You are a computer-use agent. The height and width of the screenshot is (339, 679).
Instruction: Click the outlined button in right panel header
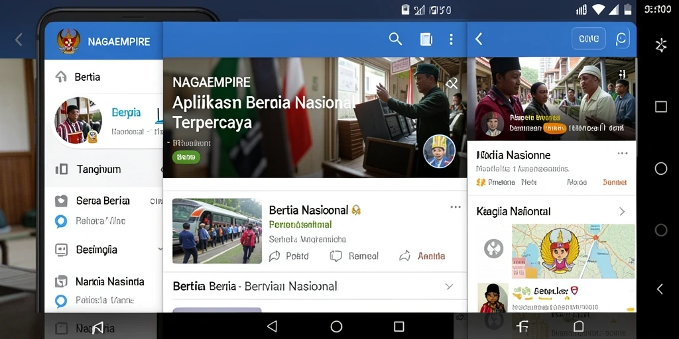pos(589,39)
